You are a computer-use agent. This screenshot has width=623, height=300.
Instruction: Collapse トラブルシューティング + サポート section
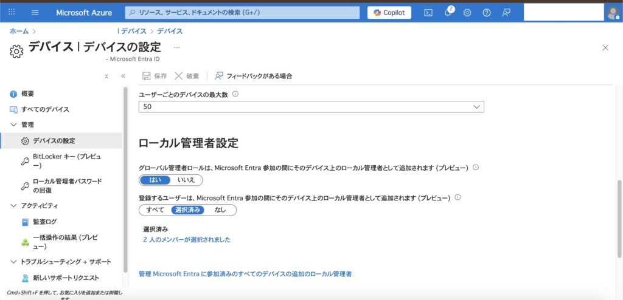pyautogui.click(x=13, y=262)
